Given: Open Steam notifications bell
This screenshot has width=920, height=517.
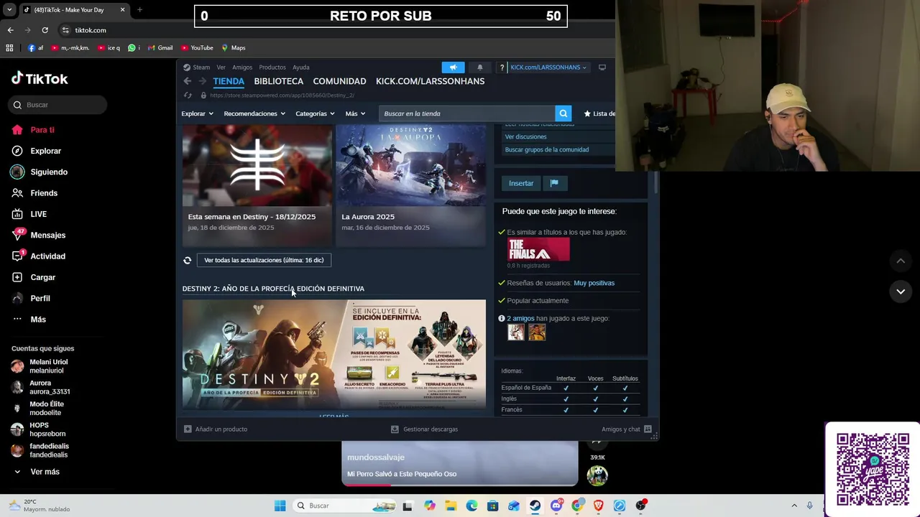Looking at the screenshot, I should [x=480, y=67].
